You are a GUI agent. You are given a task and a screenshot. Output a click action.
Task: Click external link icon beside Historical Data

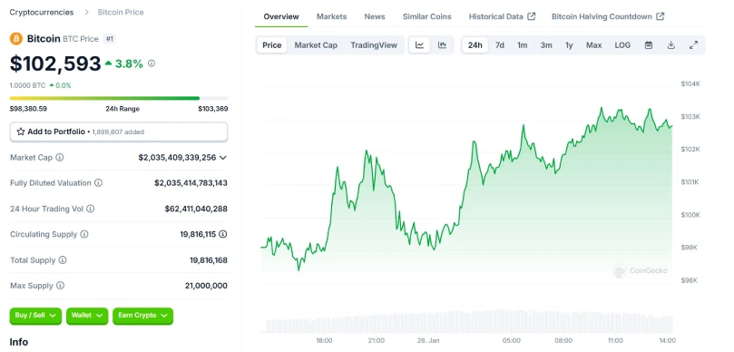(532, 16)
